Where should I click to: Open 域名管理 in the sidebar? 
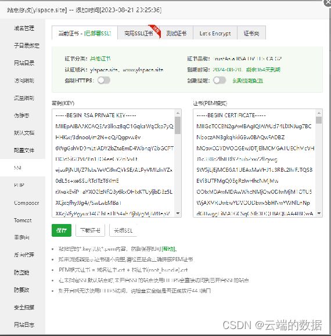(24, 28)
